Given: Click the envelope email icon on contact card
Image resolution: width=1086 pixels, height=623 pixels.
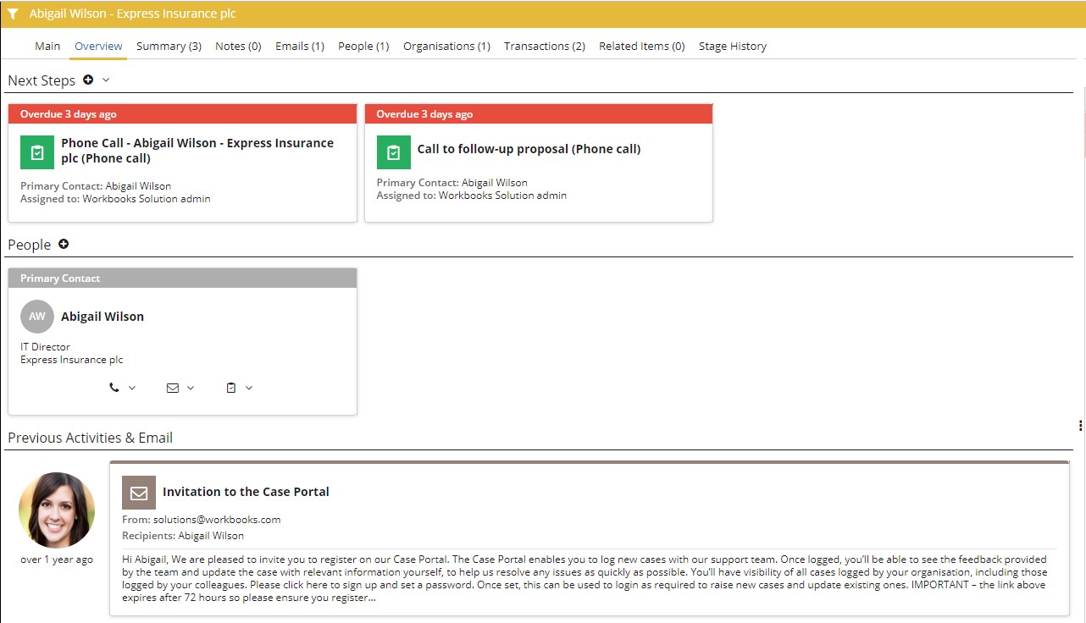Looking at the screenshot, I should [173, 388].
